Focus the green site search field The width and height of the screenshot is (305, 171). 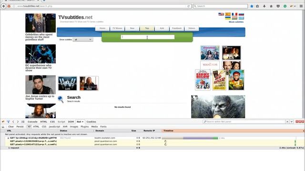pos(148,37)
